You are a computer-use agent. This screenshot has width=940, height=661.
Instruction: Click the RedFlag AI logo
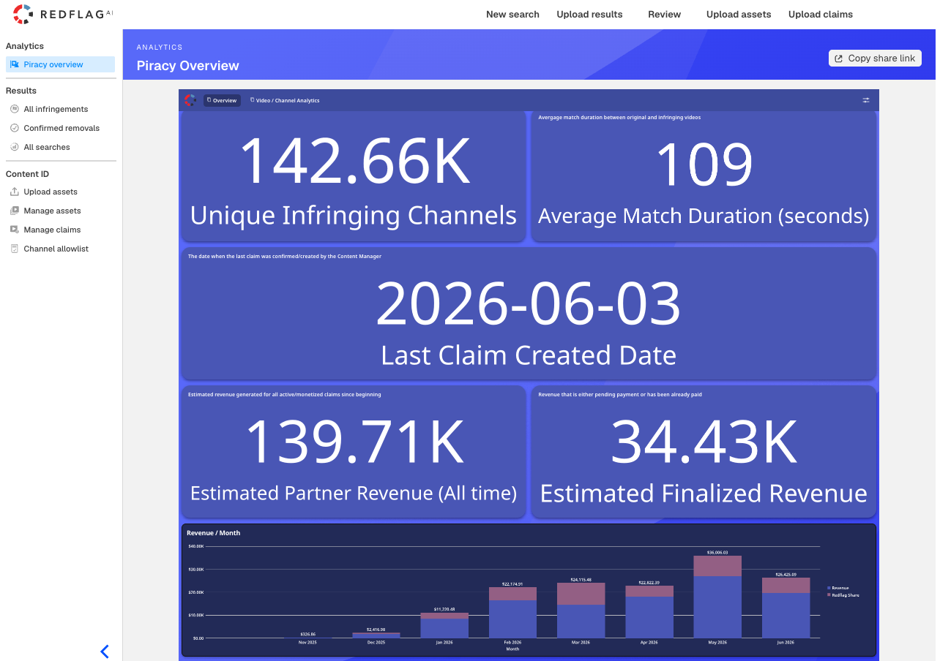coord(63,14)
